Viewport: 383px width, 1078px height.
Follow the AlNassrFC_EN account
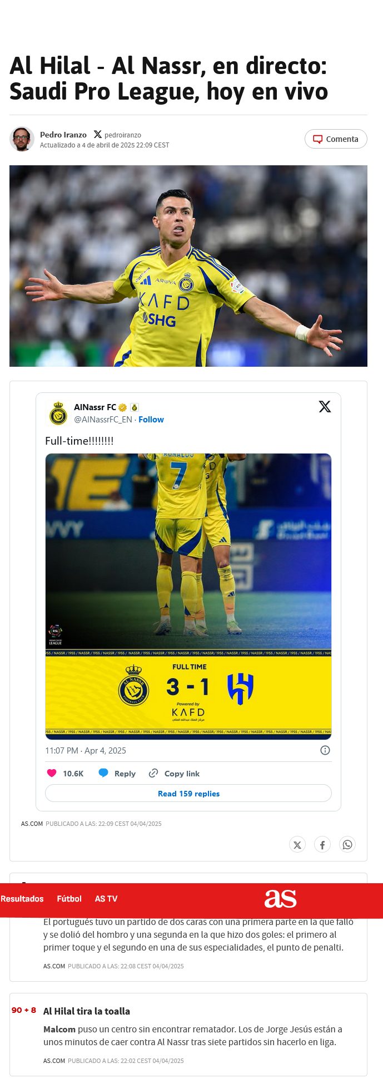click(x=151, y=420)
